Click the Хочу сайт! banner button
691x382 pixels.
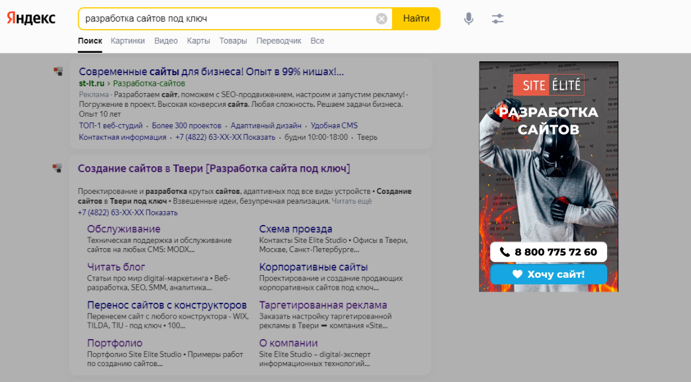click(548, 274)
